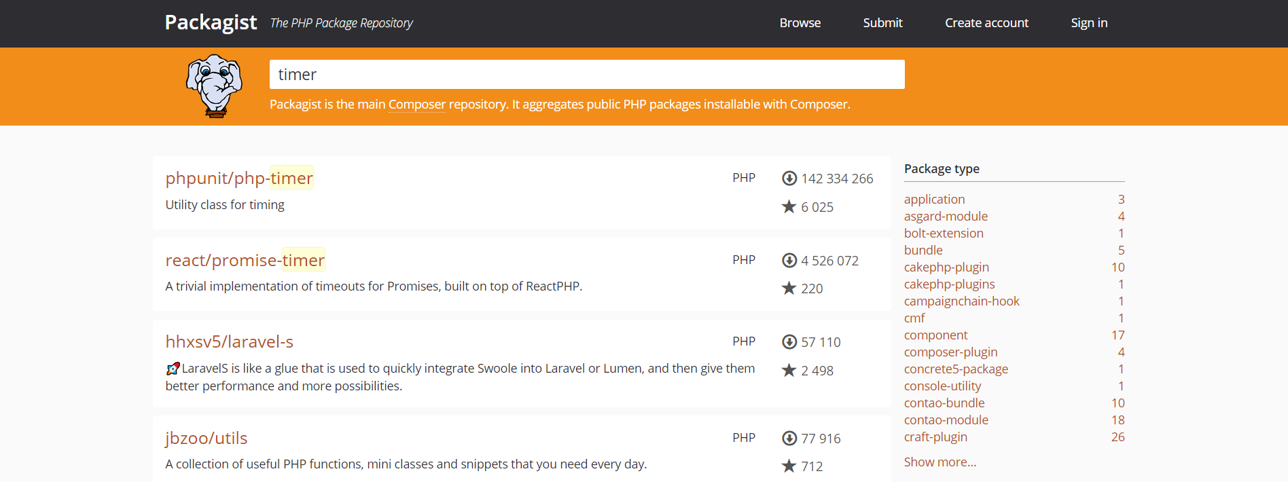The width and height of the screenshot is (1288, 482).
Task: Click download icon for hhxsv5/laravel-s
Action: click(789, 342)
